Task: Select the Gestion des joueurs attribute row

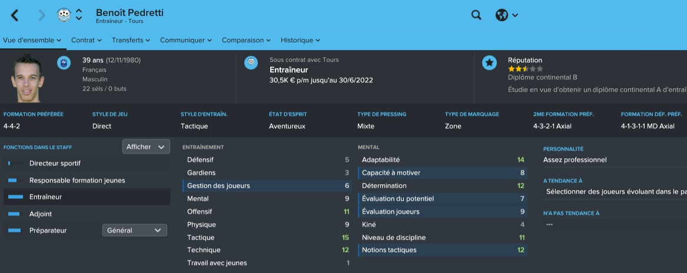Action: point(268,186)
